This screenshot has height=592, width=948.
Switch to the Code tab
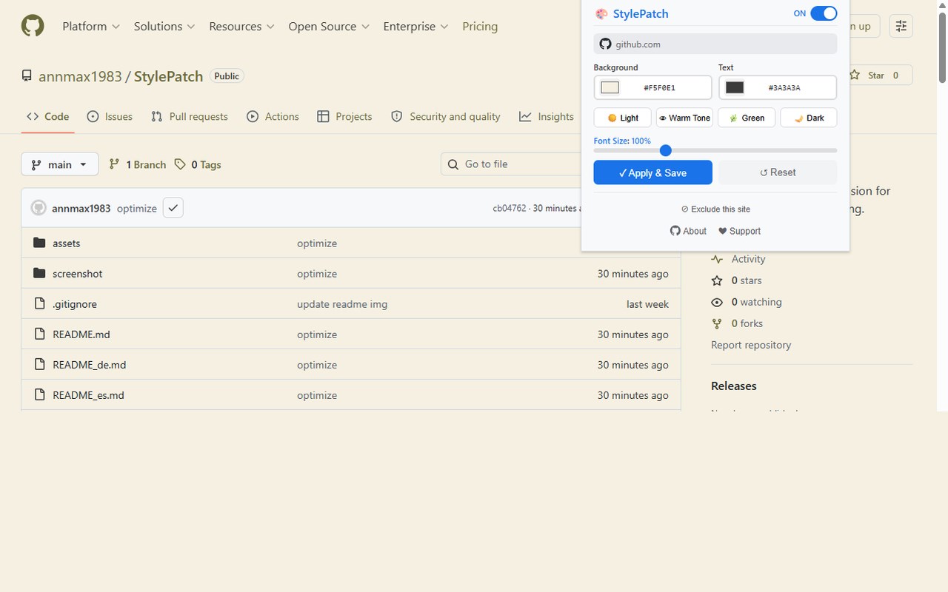[x=48, y=116]
